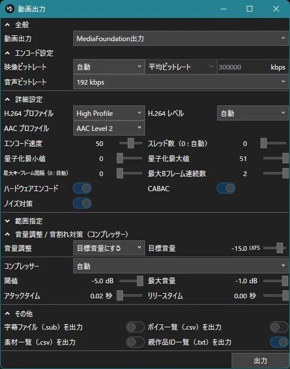This screenshot has height=369, width=290.
Task: Click the エンコード速度 value 50
Action: coord(99,144)
